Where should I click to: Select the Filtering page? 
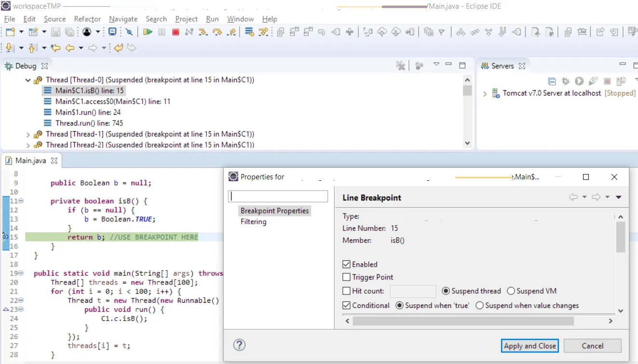[x=254, y=222]
